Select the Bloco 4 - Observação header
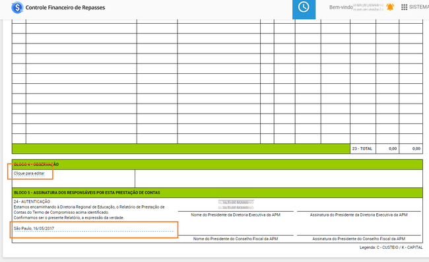Screen dimensions: 429x262 click(217, 164)
